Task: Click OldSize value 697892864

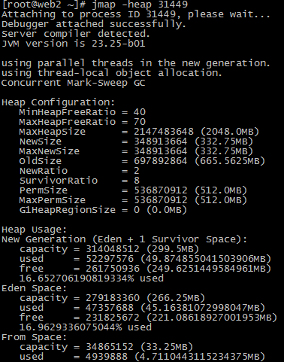Action: coord(161,161)
